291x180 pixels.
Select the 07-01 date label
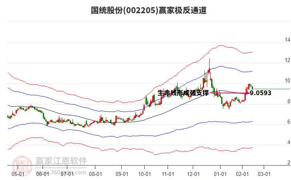click(67, 174)
